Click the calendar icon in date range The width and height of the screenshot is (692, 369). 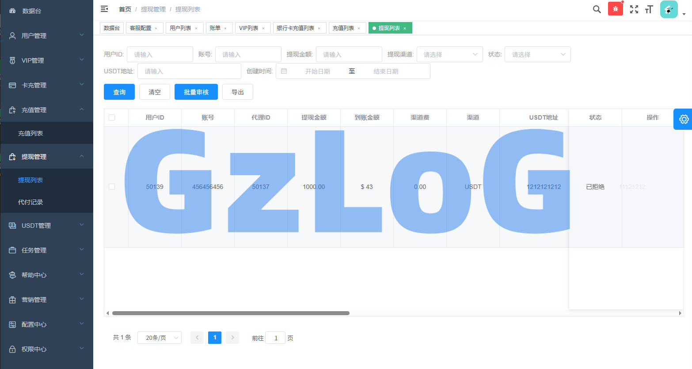(284, 71)
